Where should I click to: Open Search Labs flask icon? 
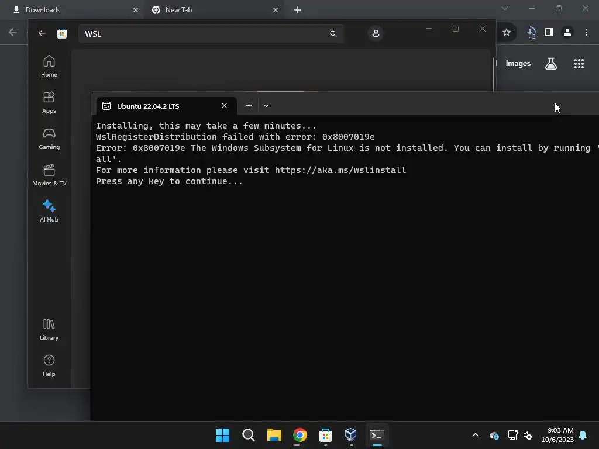(551, 64)
